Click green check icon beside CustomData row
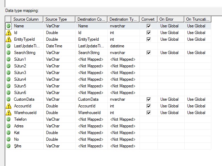Viewport: 222px width, 166px height. (x=8, y=99)
